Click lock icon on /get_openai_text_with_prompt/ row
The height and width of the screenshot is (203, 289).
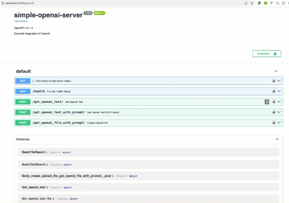[274, 112]
